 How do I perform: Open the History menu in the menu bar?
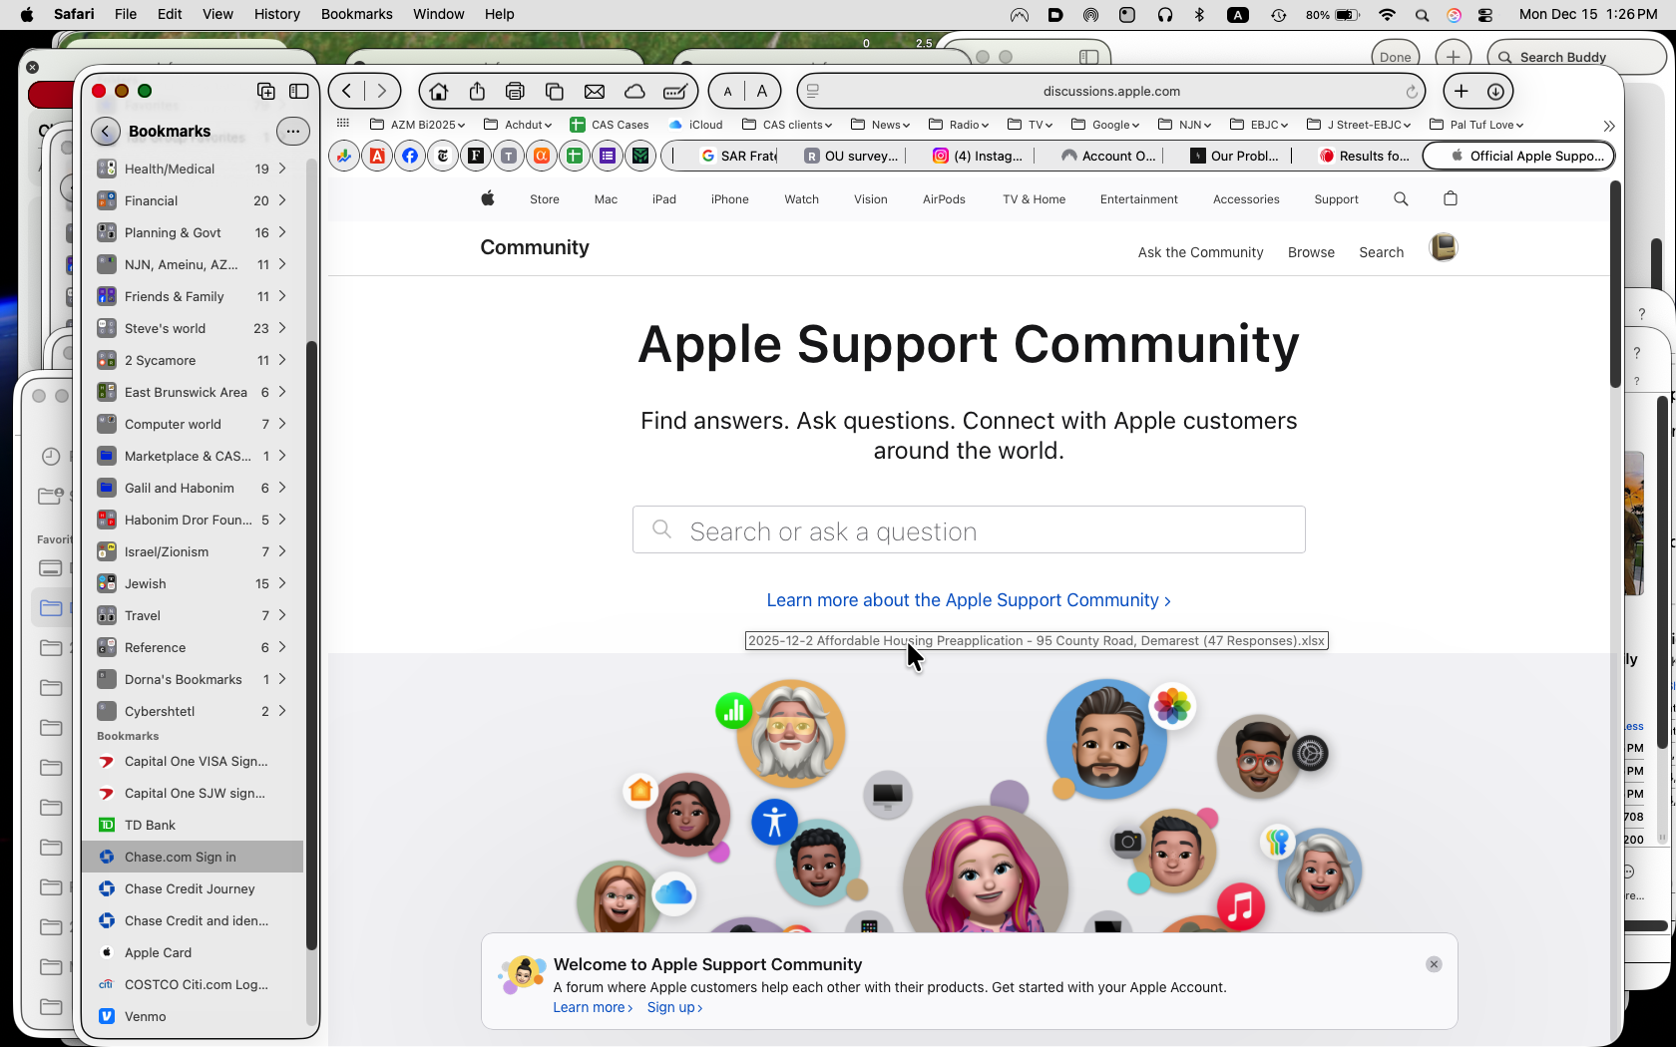[277, 14]
